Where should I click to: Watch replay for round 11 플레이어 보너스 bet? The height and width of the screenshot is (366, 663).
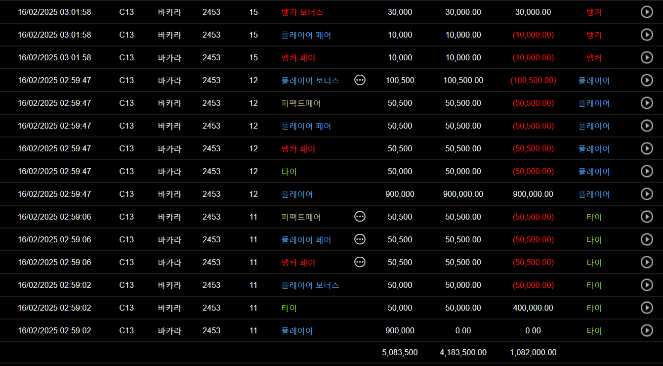(x=647, y=285)
